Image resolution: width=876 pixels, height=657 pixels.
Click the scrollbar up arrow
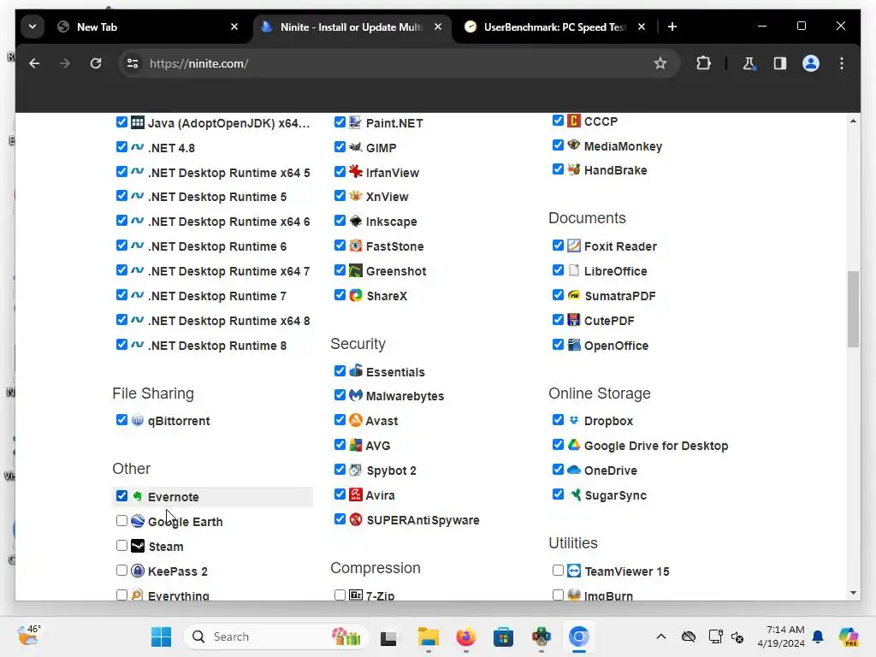click(853, 121)
